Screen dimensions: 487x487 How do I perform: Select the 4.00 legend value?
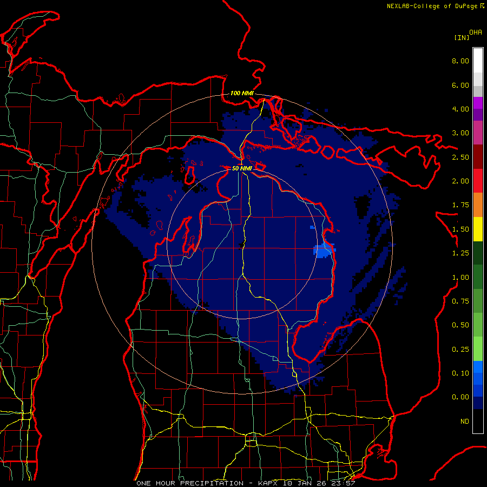pyautogui.click(x=460, y=109)
